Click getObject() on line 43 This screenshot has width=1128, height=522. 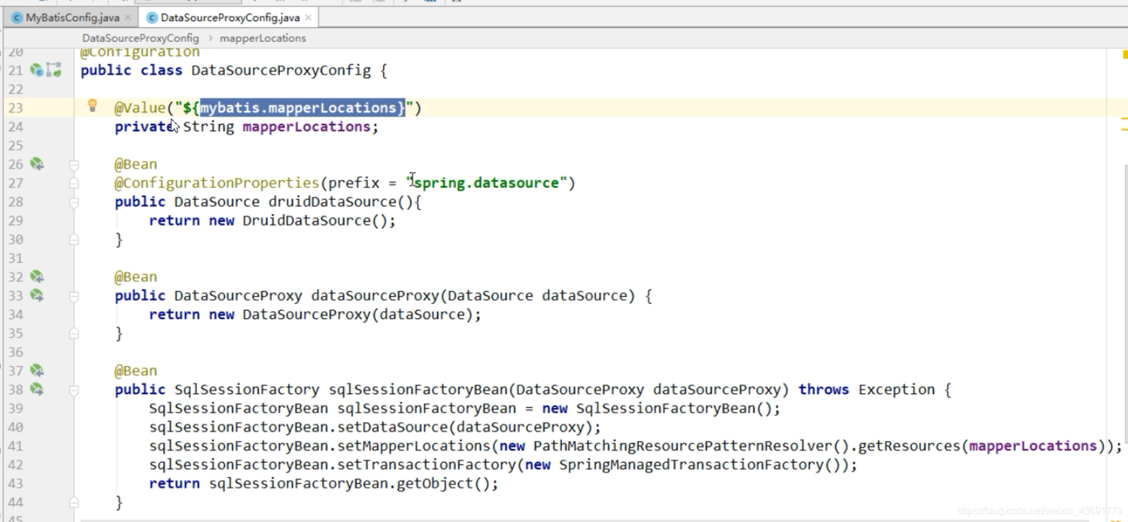pos(443,484)
